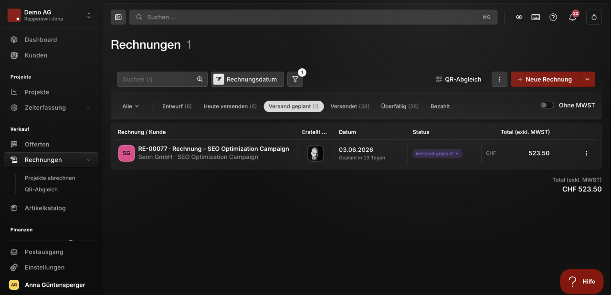Switch to the Überfällig tab
611x295 pixels.
pyautogui.click(x=400, y=106)
